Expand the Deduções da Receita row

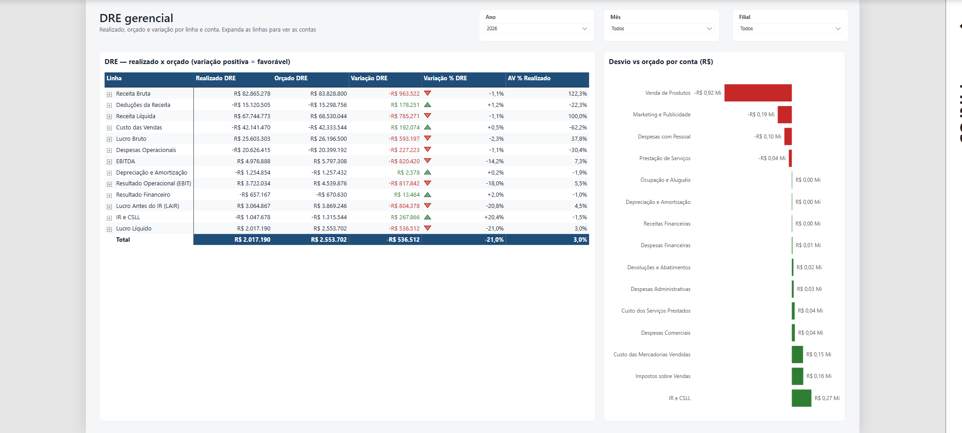[x=109, y=106]
